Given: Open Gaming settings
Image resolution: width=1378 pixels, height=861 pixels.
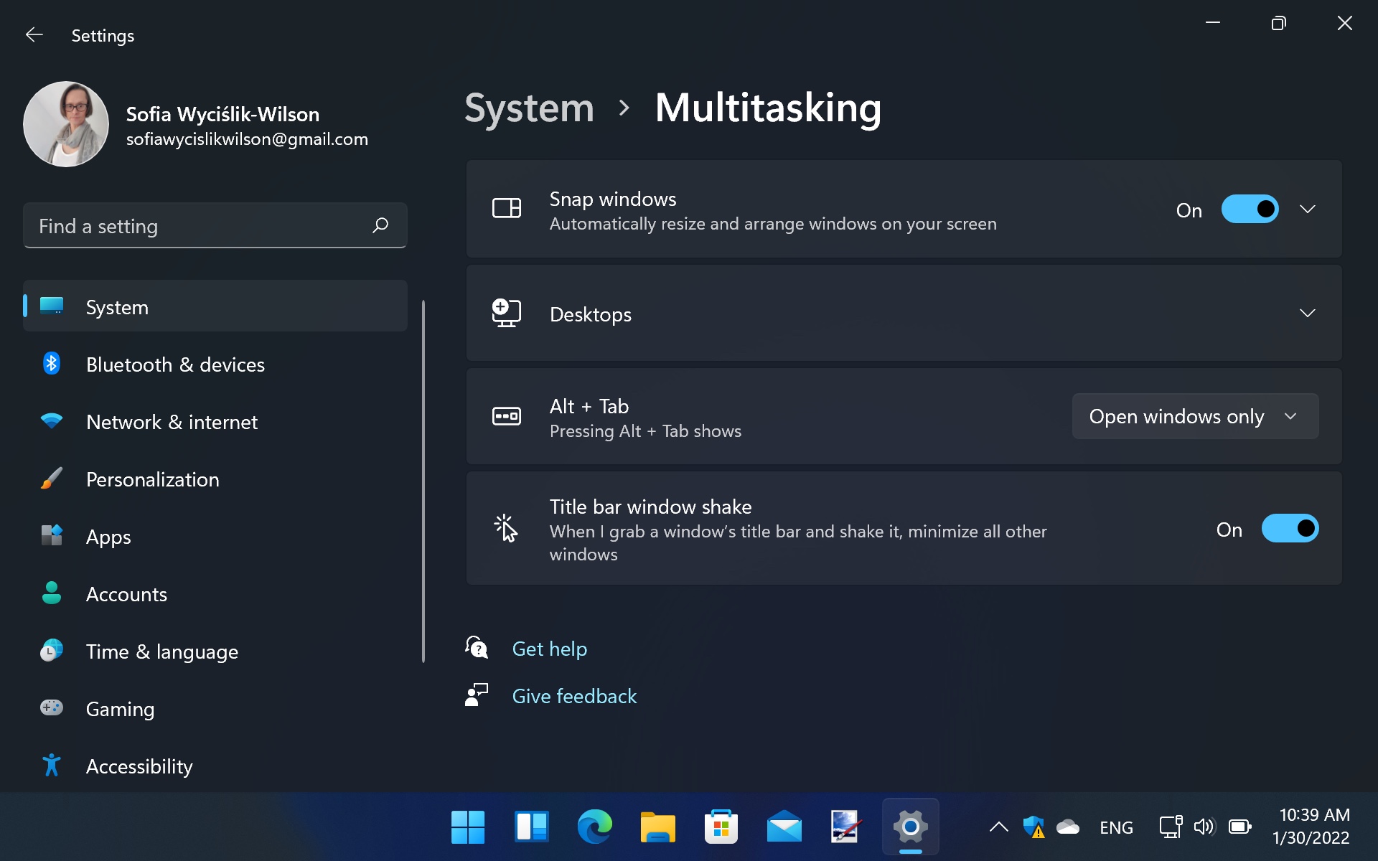Looking at the screenshot, I should pyautogui.click(x=120, y=708).
